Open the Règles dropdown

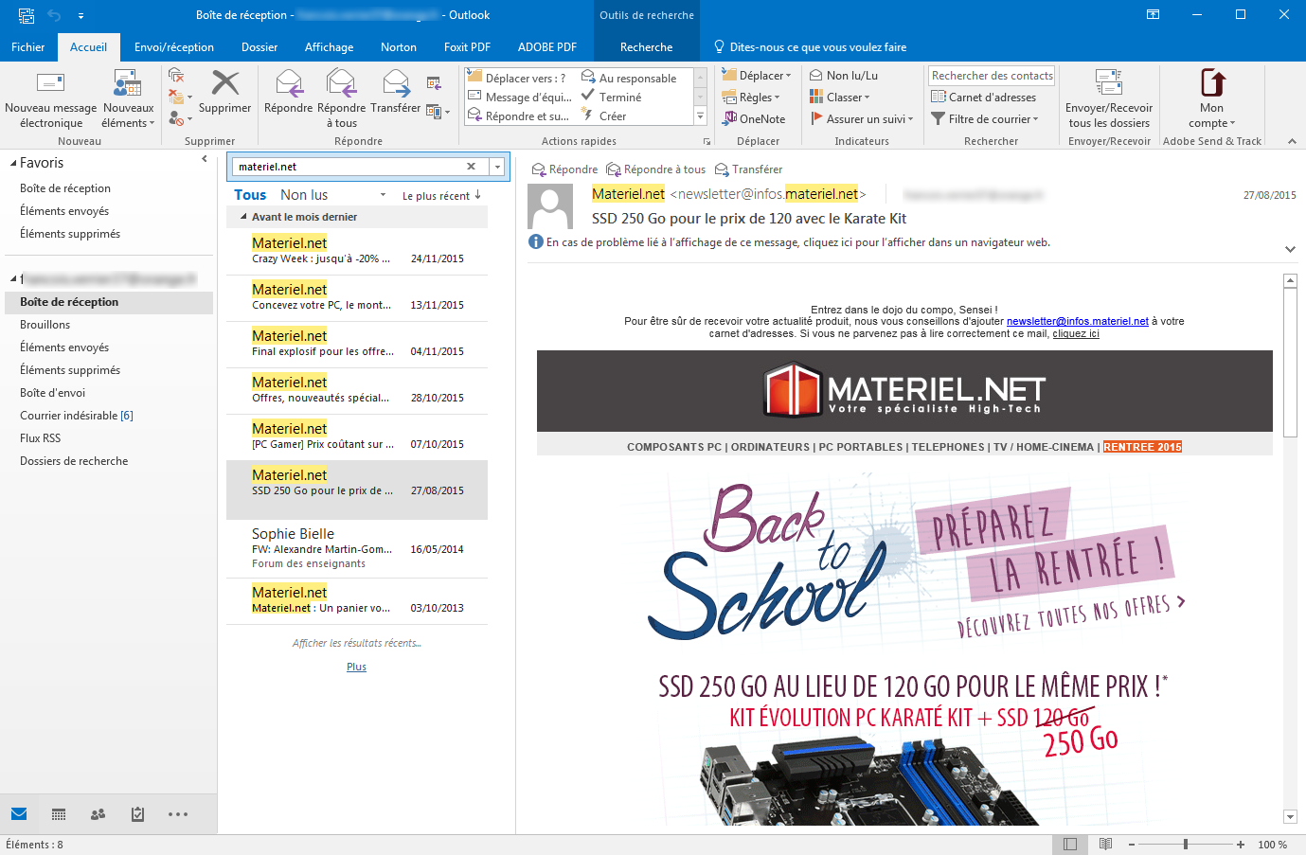point(751,97)
